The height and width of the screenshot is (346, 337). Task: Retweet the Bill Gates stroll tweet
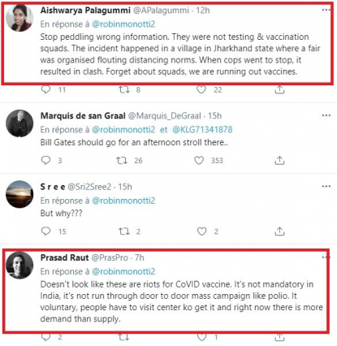[x=122, y=161]
